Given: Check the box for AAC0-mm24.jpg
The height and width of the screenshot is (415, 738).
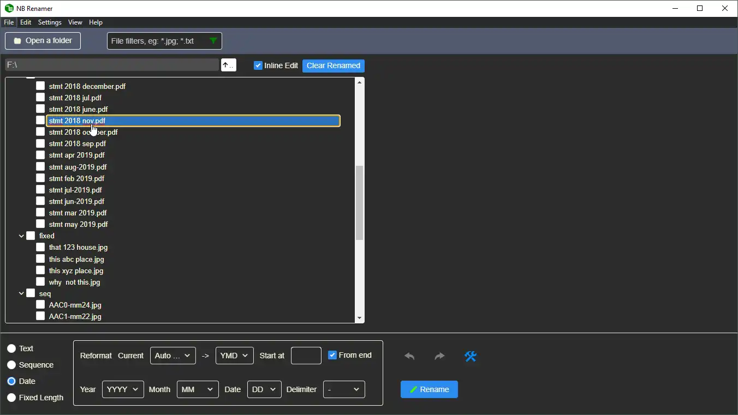Looking at the screenshot, I should tap(40, 305).
